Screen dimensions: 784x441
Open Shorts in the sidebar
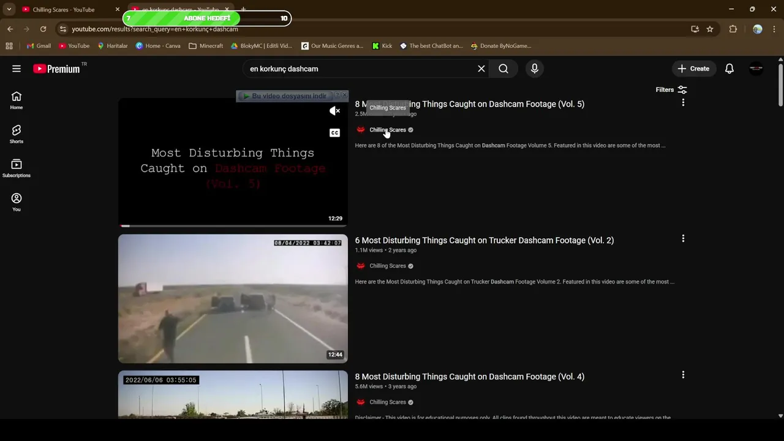17,135
